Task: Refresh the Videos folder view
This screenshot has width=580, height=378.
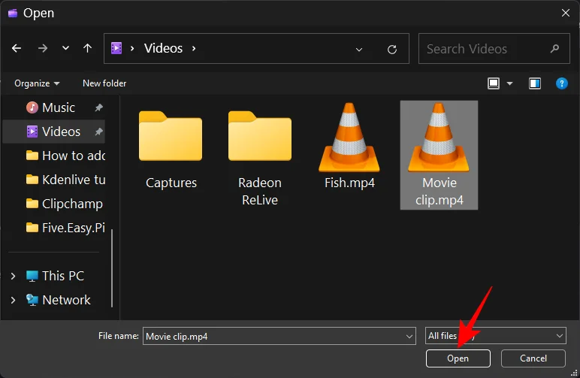Action: pyautogui.click(x=391, y=49)
